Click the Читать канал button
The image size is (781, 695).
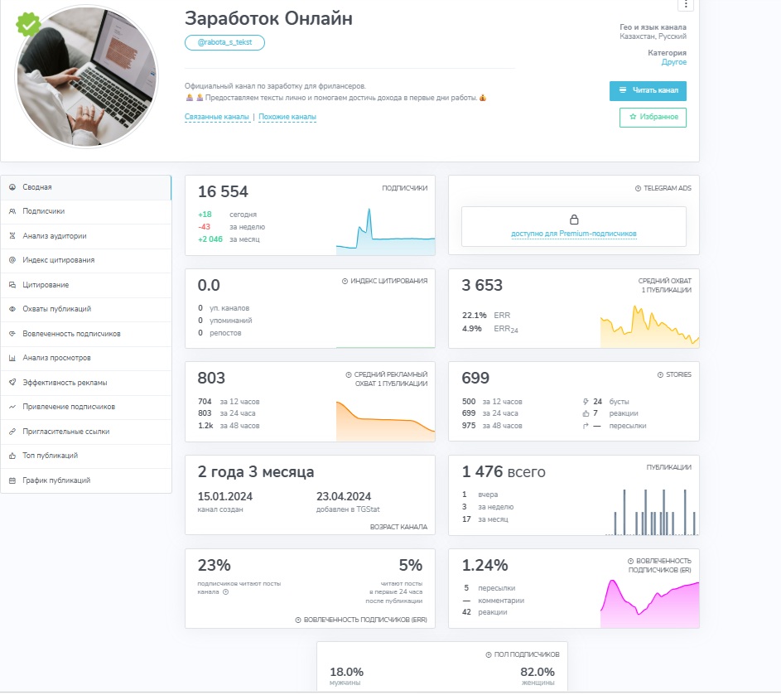point(648,90)
